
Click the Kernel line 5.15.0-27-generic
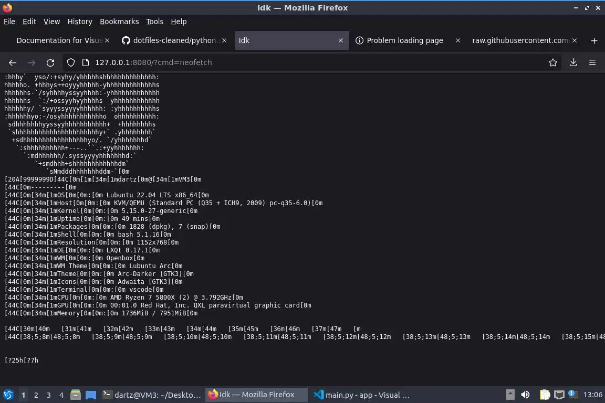pos(101,211)
